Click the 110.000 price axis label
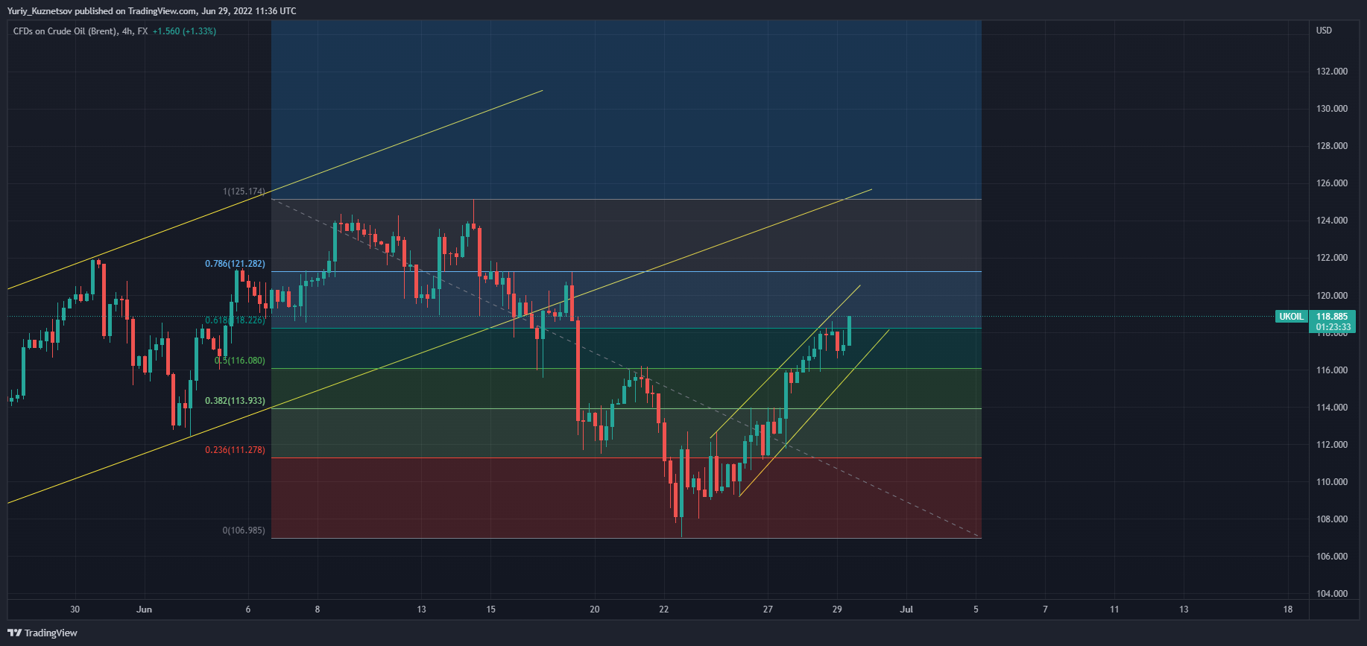Screen dimensions: 1367x646 click(1332, 482)
